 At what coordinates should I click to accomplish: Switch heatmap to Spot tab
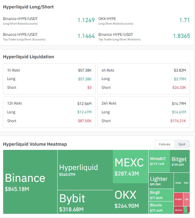click(x=182, y=144)
